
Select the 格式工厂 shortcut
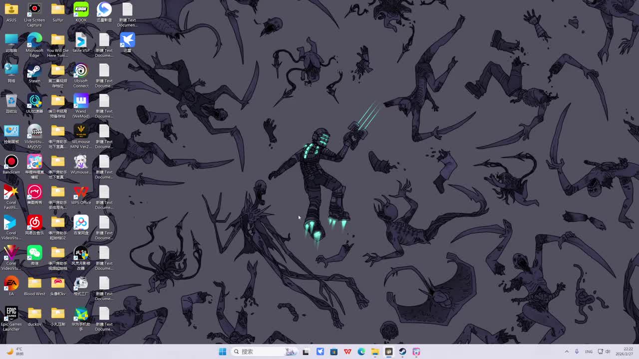[x=81, y=286]
